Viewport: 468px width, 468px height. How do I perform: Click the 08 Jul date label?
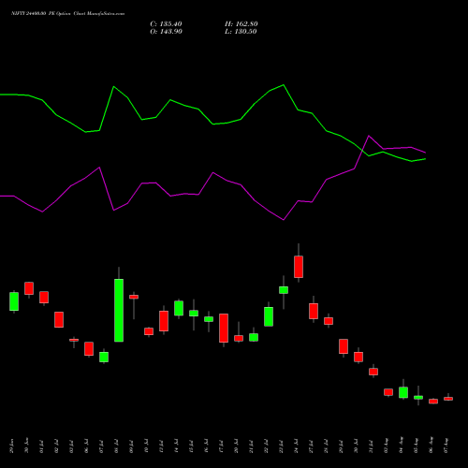(117, 446)
